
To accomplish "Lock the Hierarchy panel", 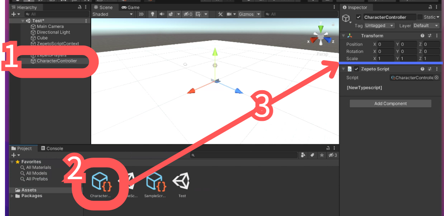I will tap(80, 7).
